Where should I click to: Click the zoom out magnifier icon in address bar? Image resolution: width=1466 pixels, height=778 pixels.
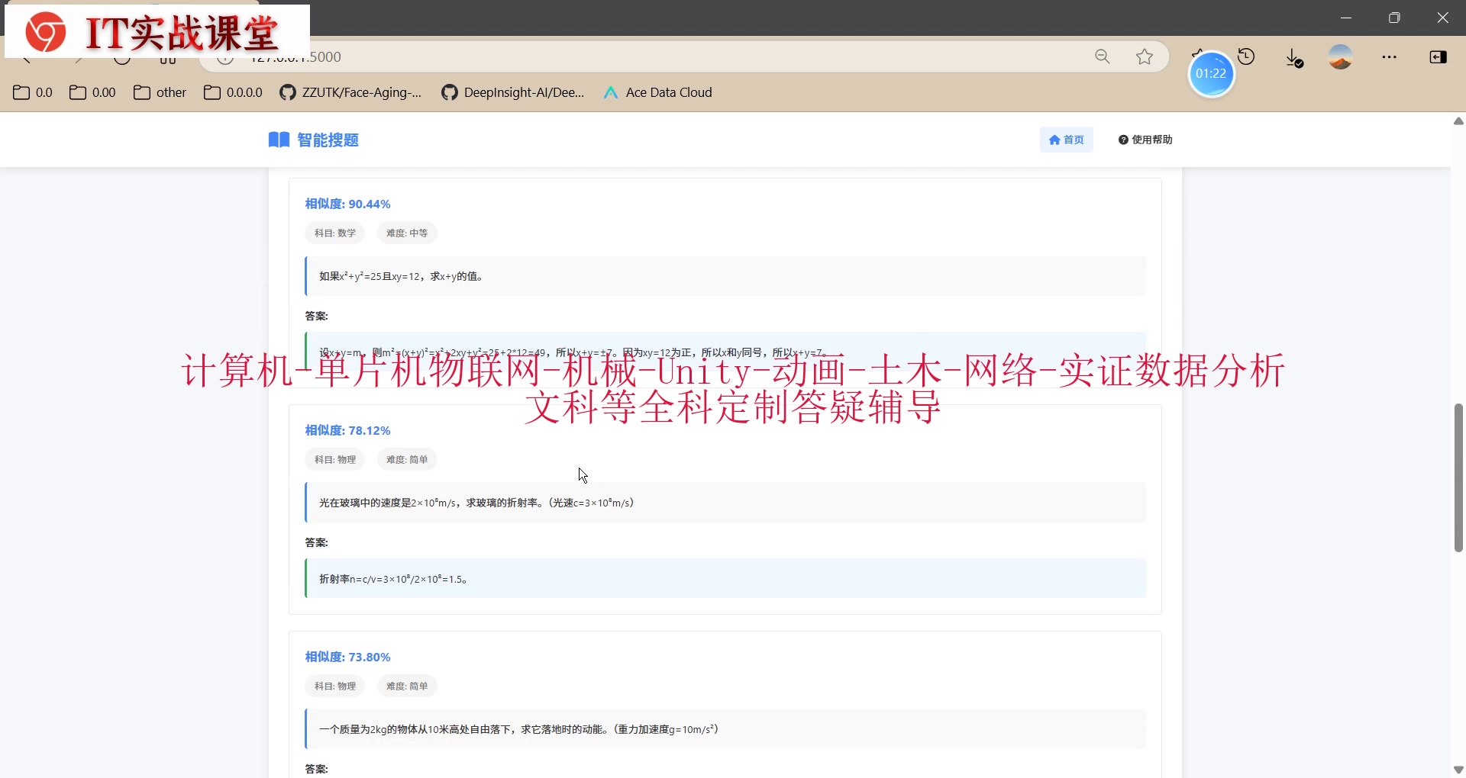1102,56
